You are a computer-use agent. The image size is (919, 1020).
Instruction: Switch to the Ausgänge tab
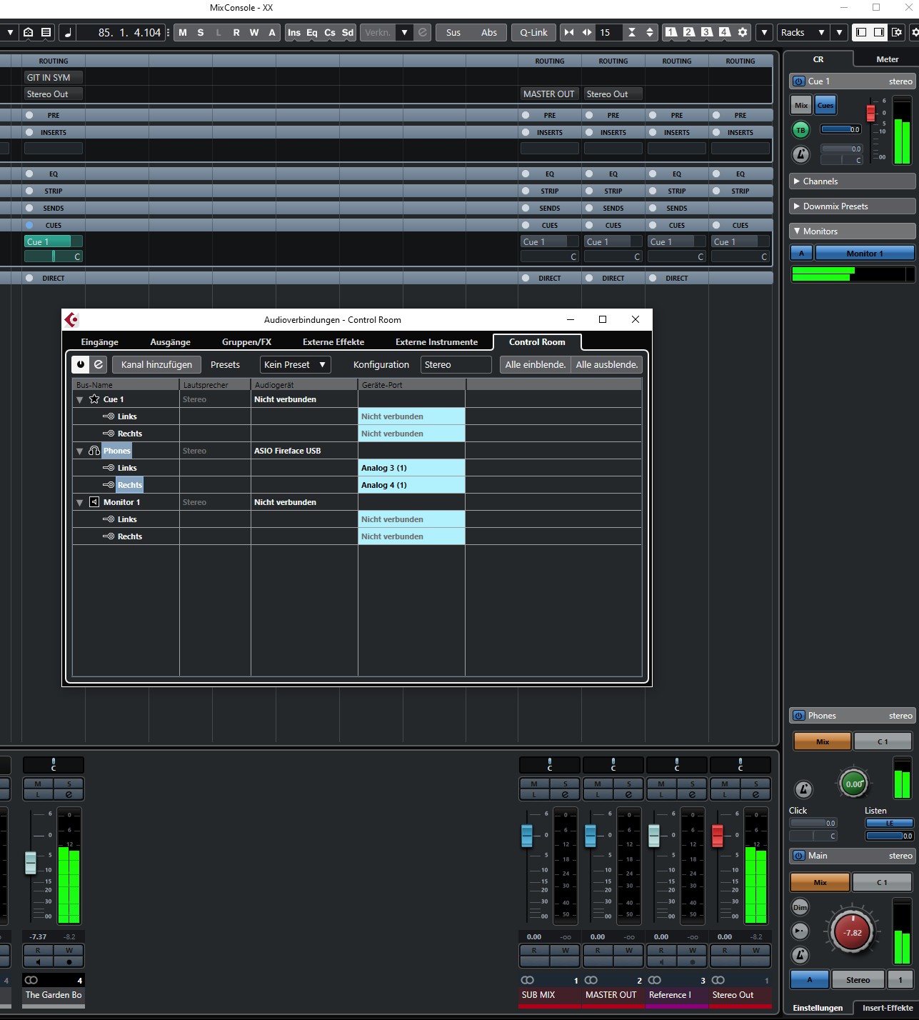click(170, 342)
